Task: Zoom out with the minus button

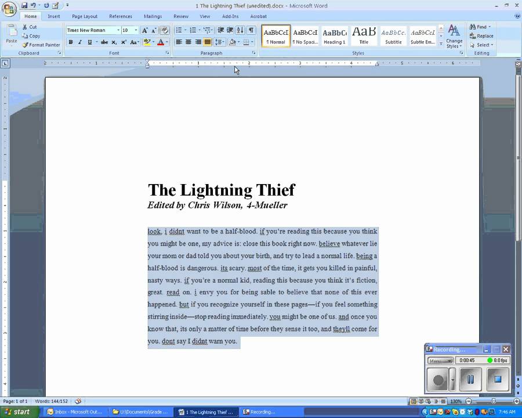Action: [x=469, y=401]
